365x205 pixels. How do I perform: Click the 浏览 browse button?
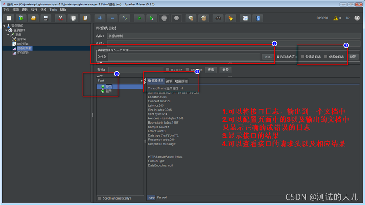[268, 57]
